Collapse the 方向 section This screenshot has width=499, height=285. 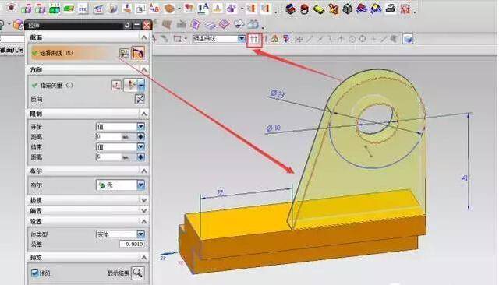tap(143, 69)
